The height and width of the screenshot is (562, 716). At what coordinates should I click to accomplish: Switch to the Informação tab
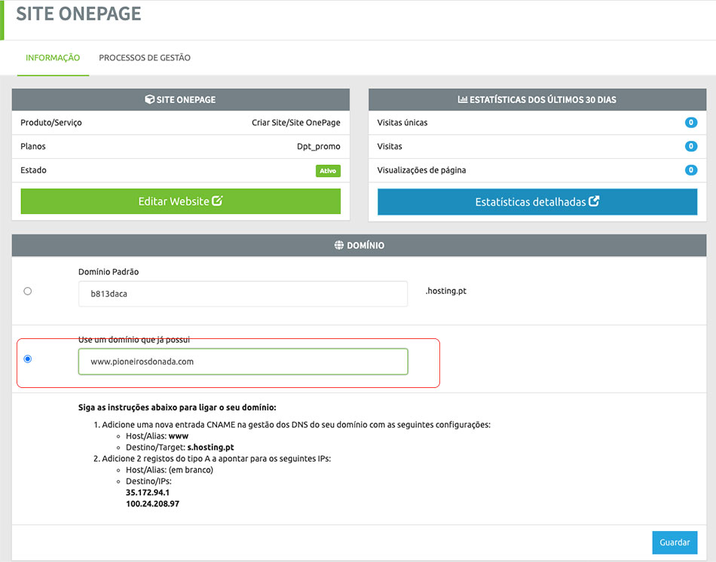(53, 58)
